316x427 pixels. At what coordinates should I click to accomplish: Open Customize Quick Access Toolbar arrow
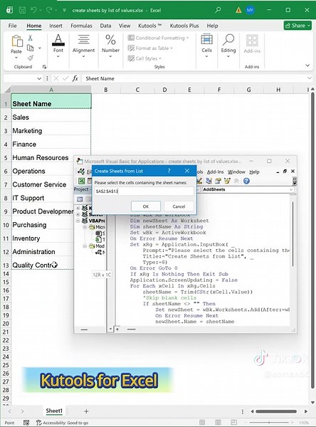click(x=64, y=11)
